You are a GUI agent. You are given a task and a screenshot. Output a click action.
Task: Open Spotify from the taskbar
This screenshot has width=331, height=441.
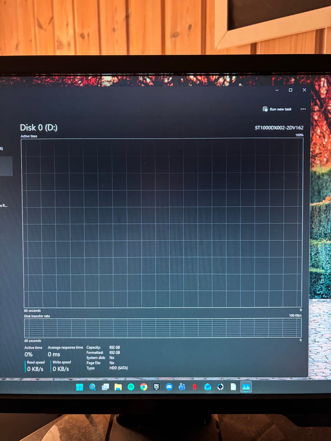coord(131,387)
